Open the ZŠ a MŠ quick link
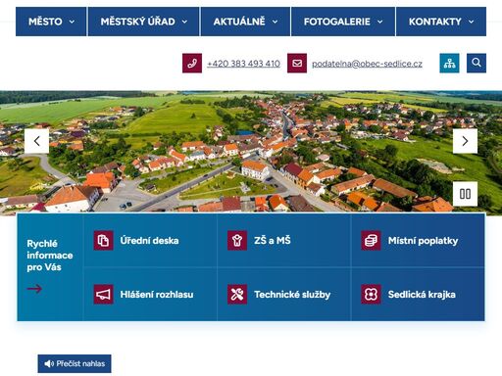Screen dimensions: 502x376 pyautogui.click(x=283, y=241)
